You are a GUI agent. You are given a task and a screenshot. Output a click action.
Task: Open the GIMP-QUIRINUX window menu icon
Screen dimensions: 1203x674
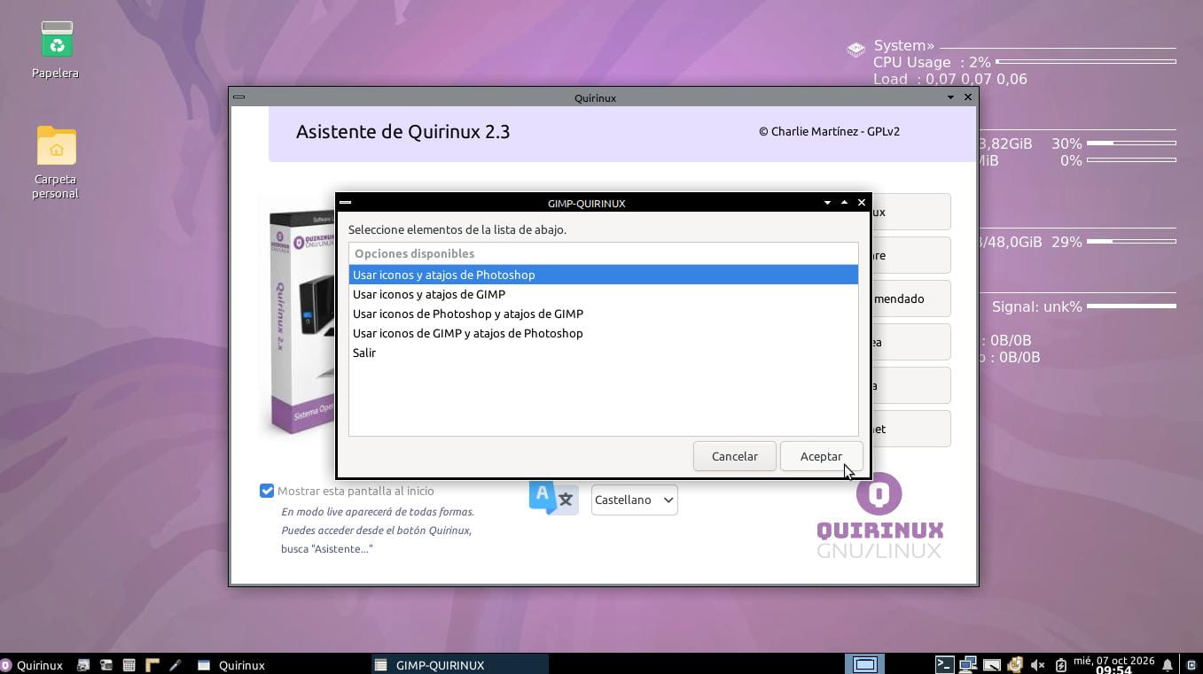click(346, 203)
